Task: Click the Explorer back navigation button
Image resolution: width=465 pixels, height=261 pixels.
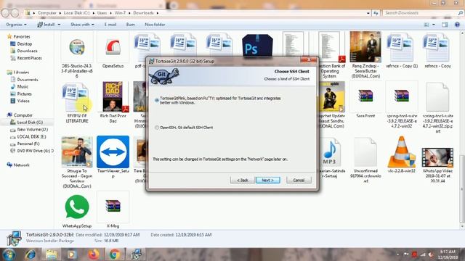Action: click(x=5, y=13)
